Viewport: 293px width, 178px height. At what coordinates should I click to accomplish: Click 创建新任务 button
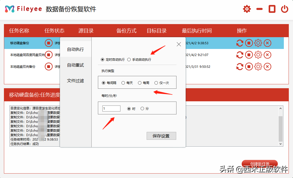(x=260, y=164)
